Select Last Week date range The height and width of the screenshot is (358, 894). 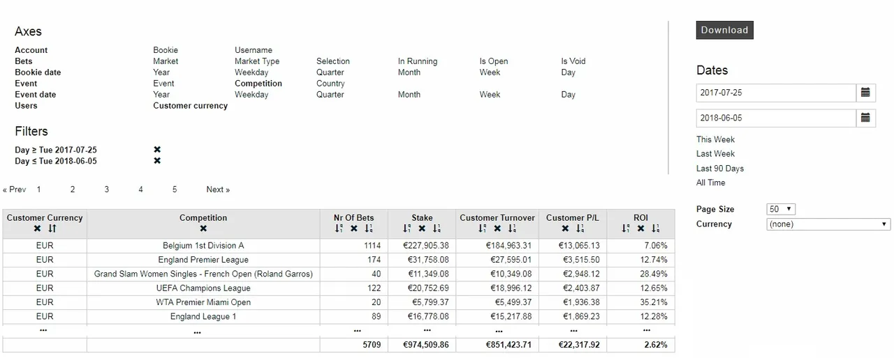(x=715, y=154)
